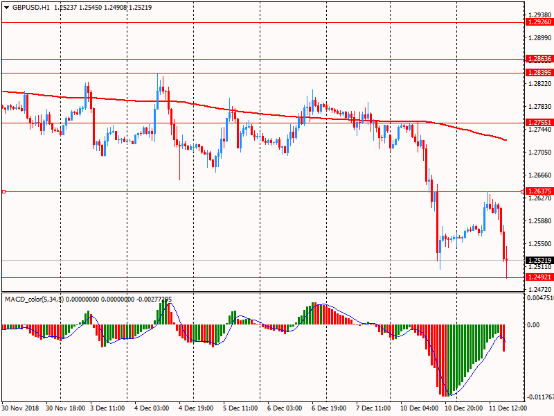This screenshot has width=554, height=416.
Task: Click the 0.00 MACD scale label
Action: (x=534, y=324)
